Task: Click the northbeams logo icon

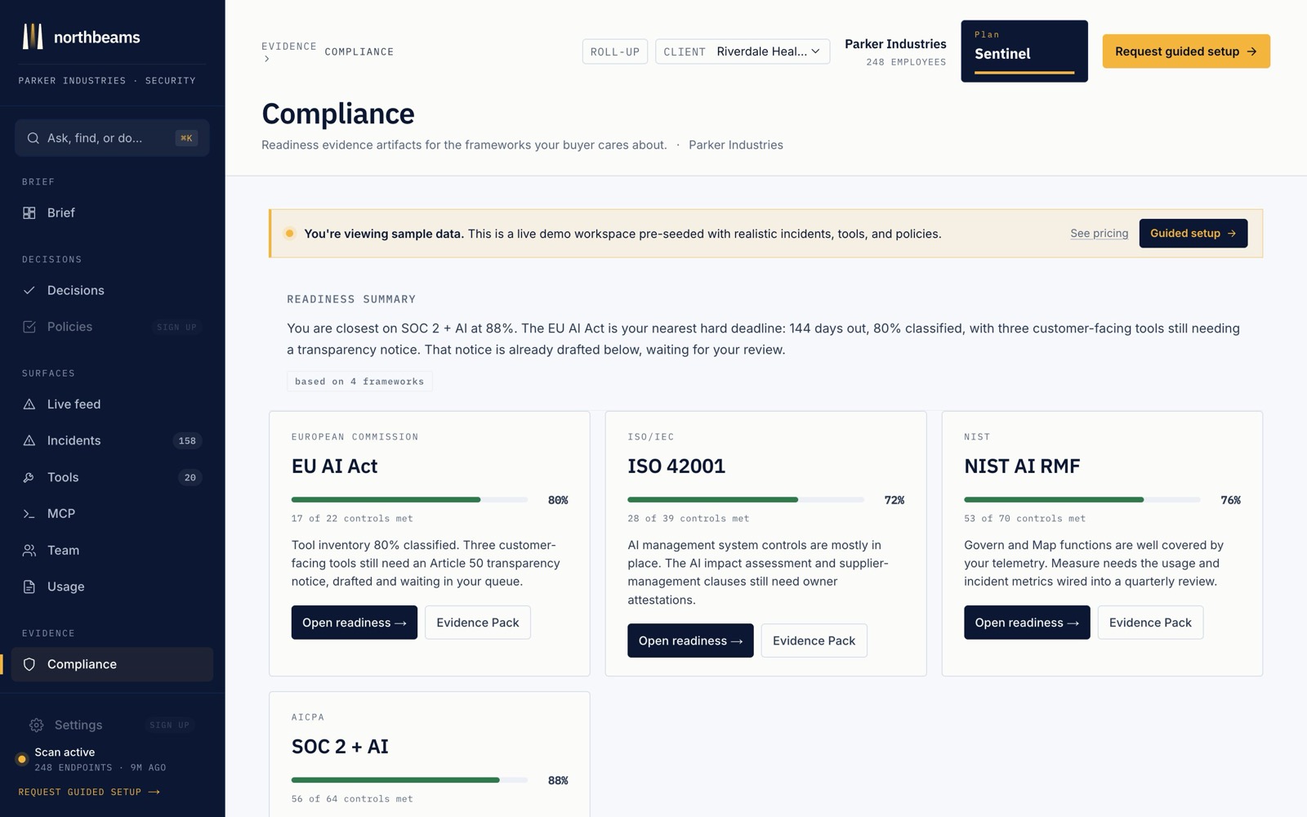Action: point(33,37)
